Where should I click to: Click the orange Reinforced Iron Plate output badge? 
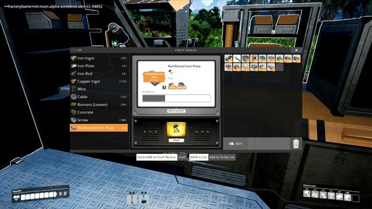[x=153, y=77]
